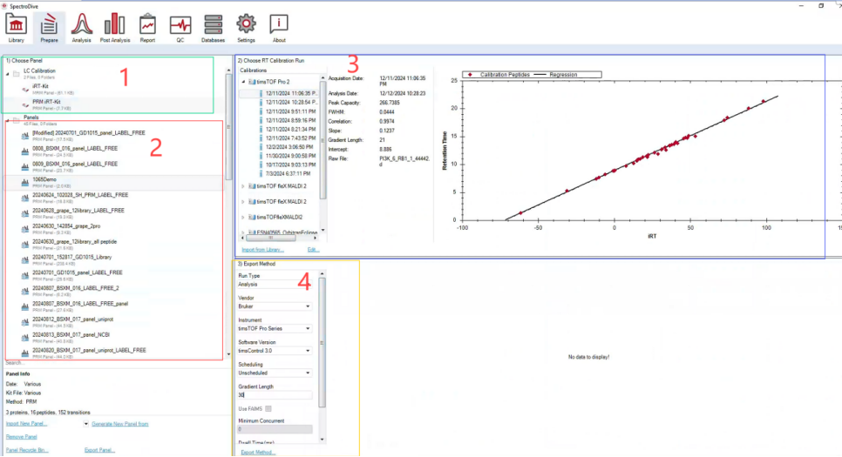Click the Gradient Length input field

pos(275,395)
